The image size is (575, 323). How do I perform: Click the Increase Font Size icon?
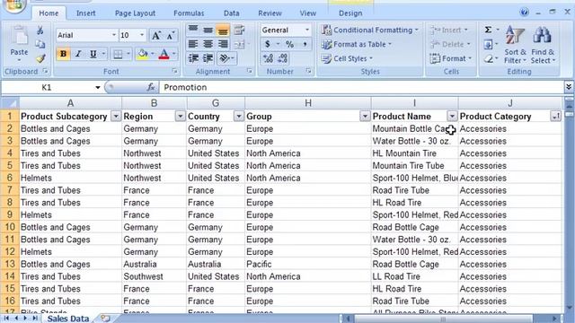point(156,35)
